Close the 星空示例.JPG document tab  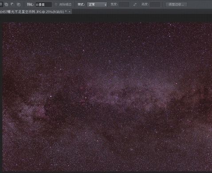(70, 12)
